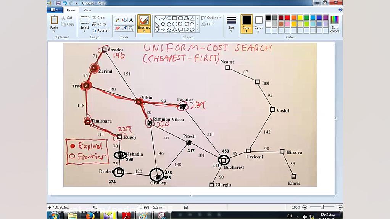
Task: Open the Paint file menu button
Action: (x=55, y=10)
